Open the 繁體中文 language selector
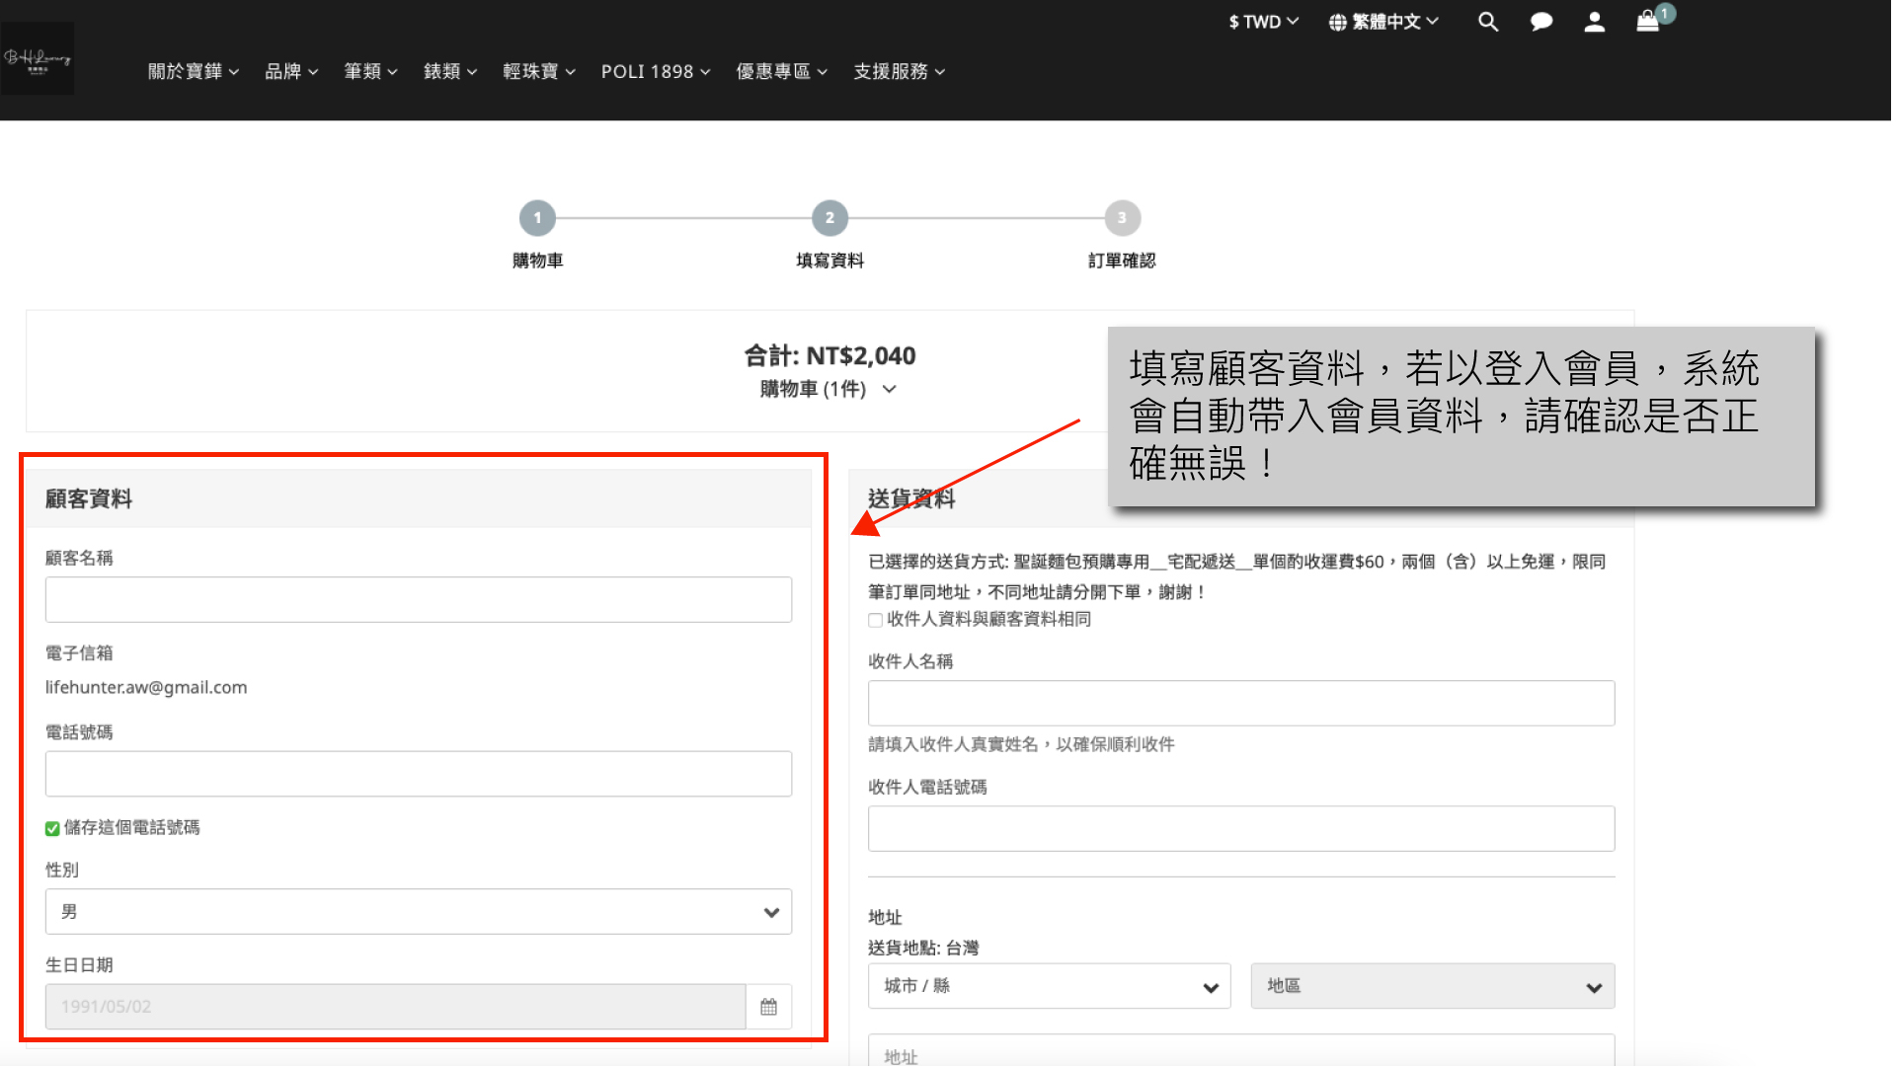Viewport: 1896px width, 1066px height. pos(1382,22)
